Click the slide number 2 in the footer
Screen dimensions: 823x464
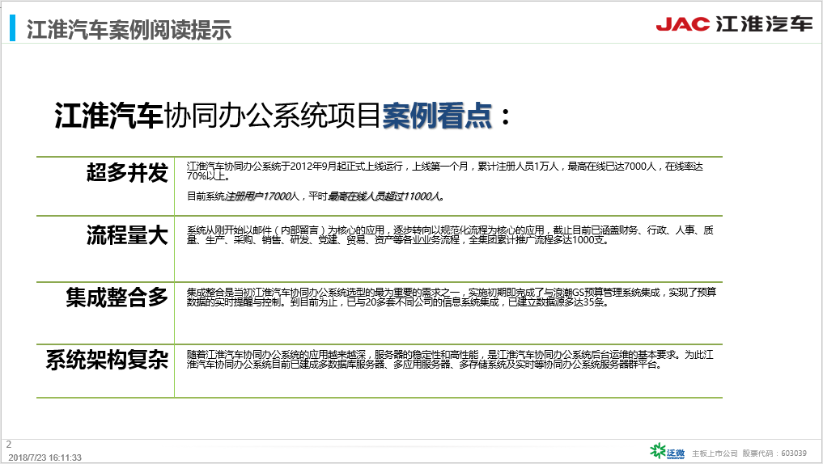[x=8, y=444]
